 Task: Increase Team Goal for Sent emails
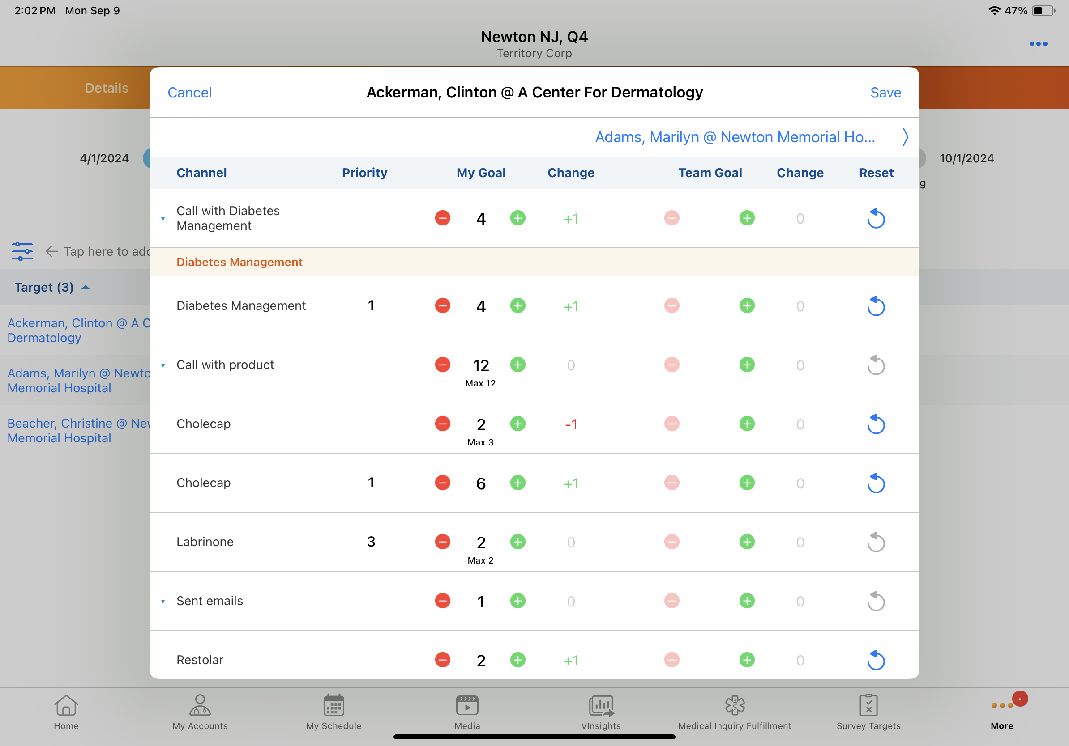click(747, 601)
